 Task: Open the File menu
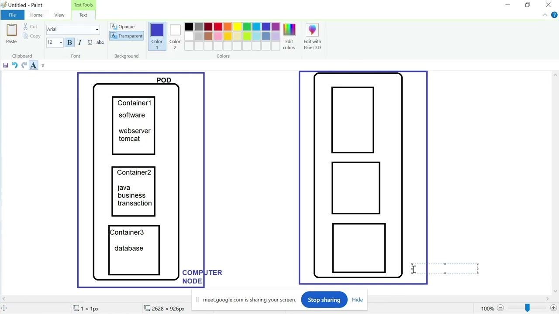pyautogui.click(x=12, y=15)
